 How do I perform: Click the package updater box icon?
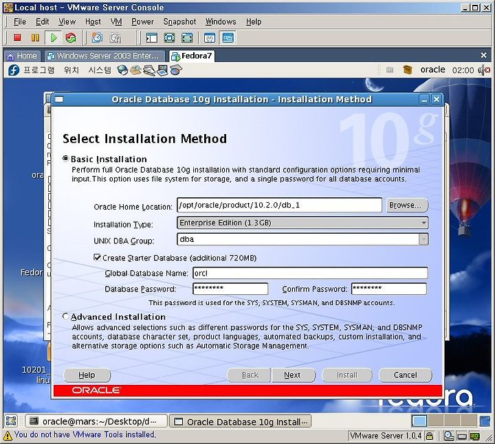pyautogui.click(x=408, y=69)
